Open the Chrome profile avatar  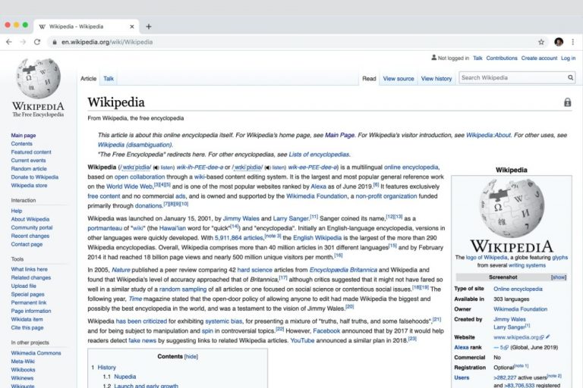[559, 42]
